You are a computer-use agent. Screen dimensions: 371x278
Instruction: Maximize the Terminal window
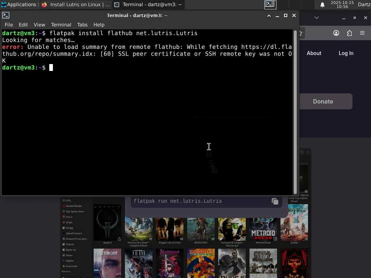click(285, 15)
